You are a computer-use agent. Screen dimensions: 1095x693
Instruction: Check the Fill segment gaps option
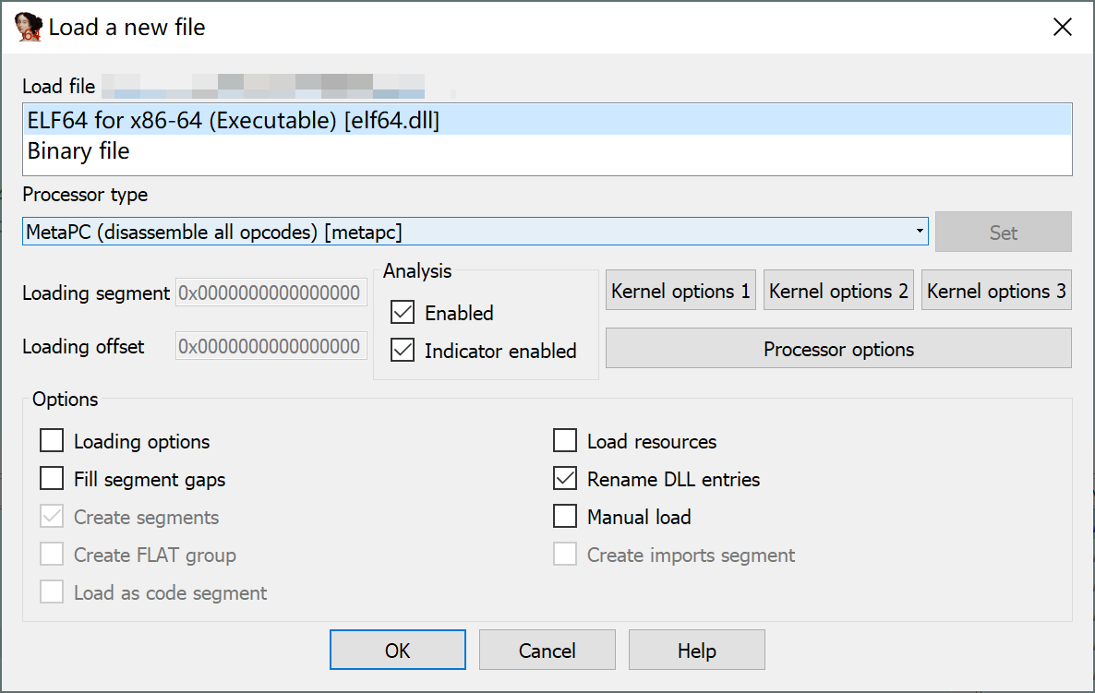point(52,479)
